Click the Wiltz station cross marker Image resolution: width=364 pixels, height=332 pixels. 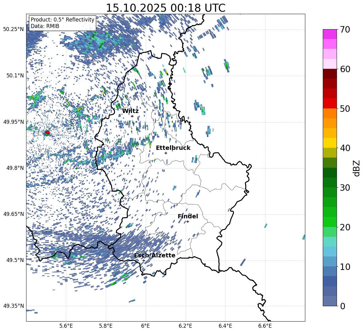(x=132, y=116)
